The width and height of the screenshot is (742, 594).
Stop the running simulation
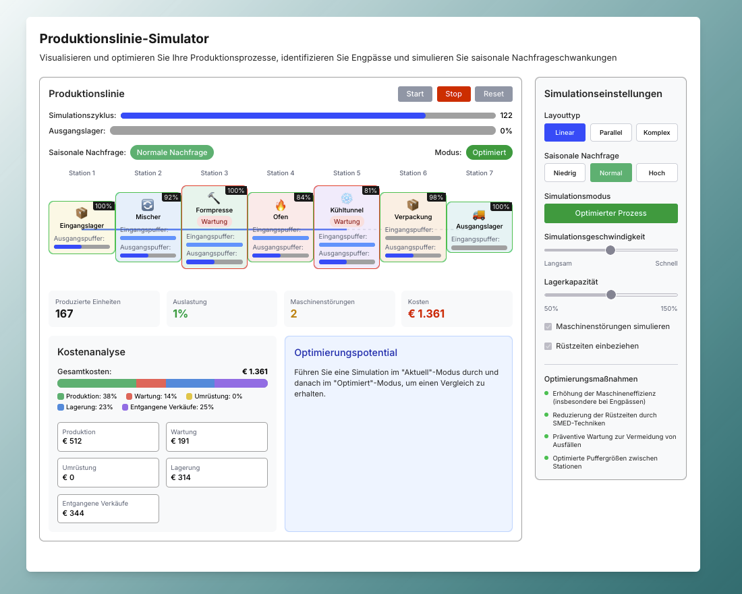pos(453,94)
